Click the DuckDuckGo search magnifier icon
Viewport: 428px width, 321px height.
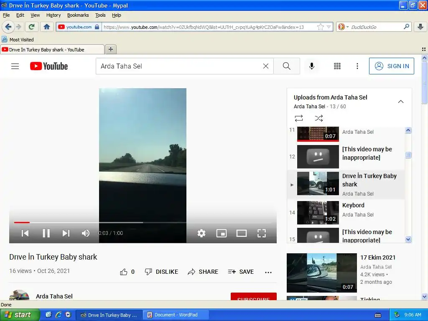click(x=406, y=27)
